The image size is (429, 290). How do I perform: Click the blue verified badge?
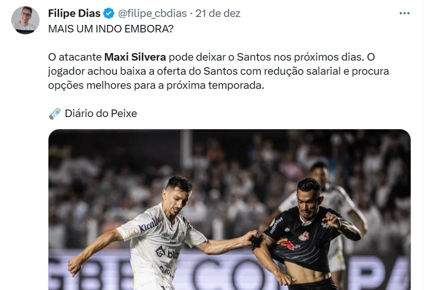[x=109, y=13]
